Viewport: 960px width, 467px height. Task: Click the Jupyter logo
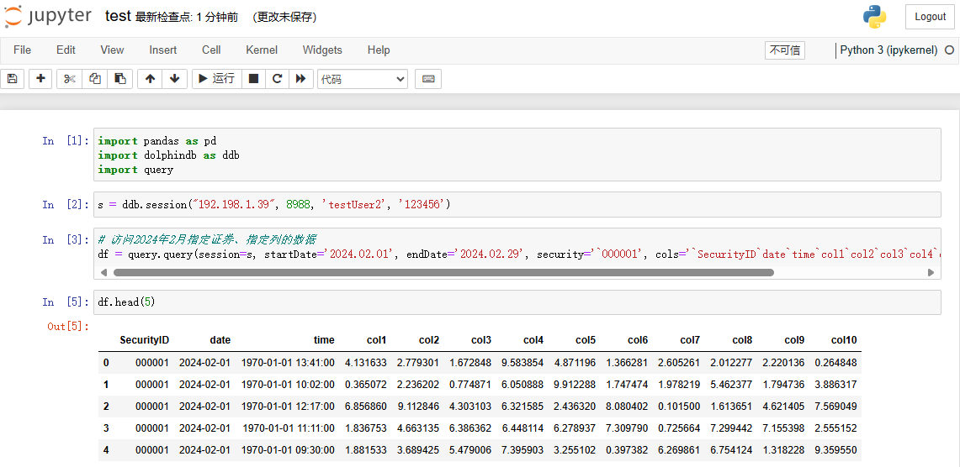point(48,17)
